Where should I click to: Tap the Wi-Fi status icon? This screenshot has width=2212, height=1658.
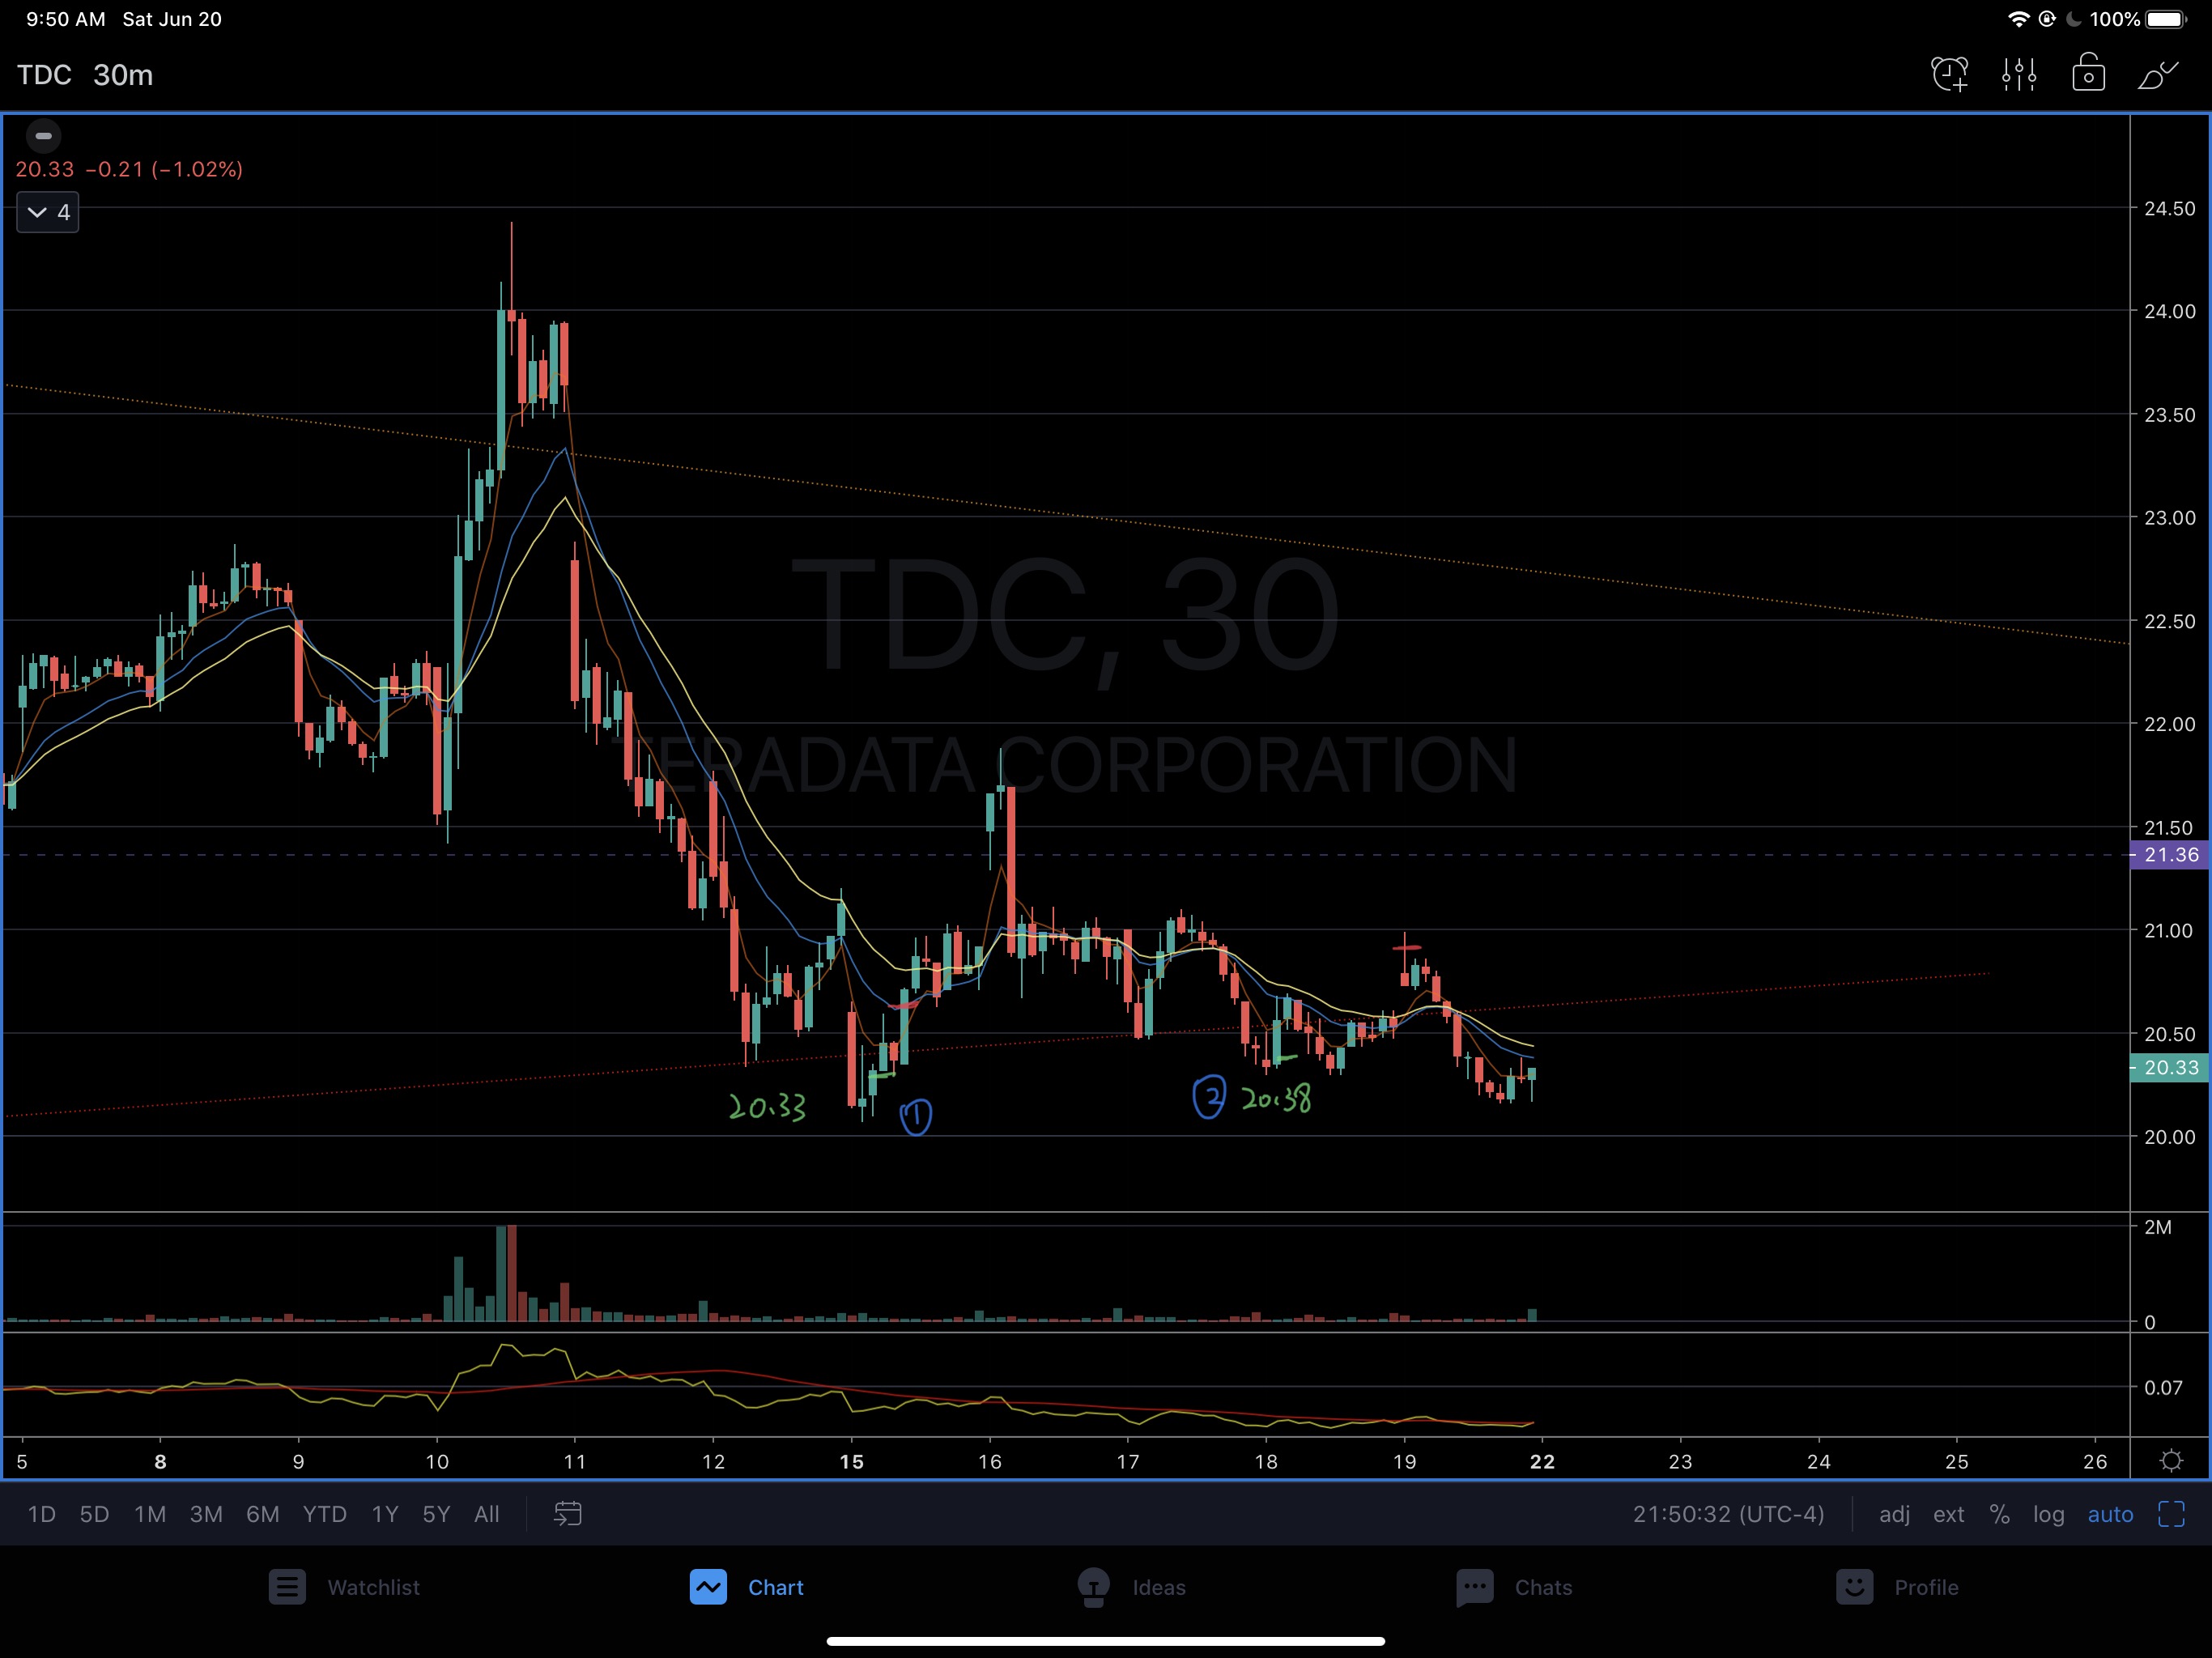point(2018,19)
